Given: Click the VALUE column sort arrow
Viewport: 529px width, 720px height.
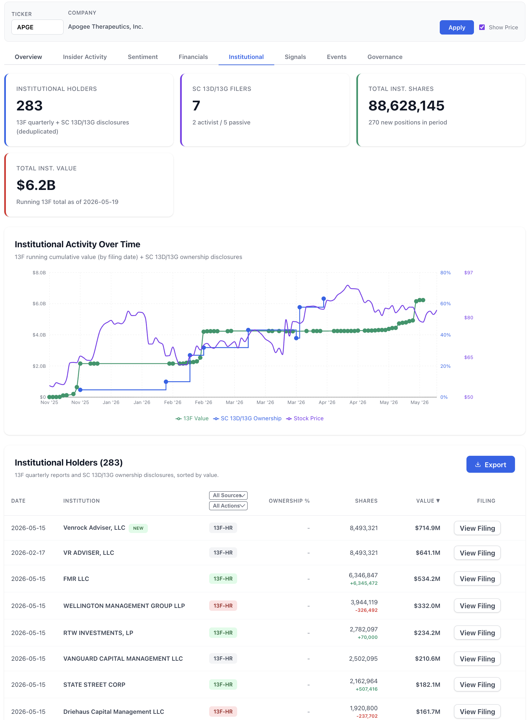Looking at the screenshot, I should pos(438,501).
